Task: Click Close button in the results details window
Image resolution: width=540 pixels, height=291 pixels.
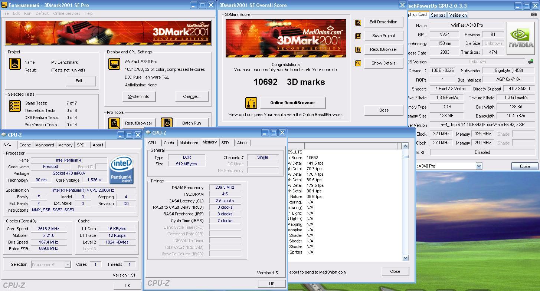Action: pos(395,271)
